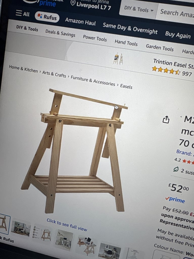Click the Prime logo at top
Viewport: 194px width, 259px height.
click(x=47, y=3)
